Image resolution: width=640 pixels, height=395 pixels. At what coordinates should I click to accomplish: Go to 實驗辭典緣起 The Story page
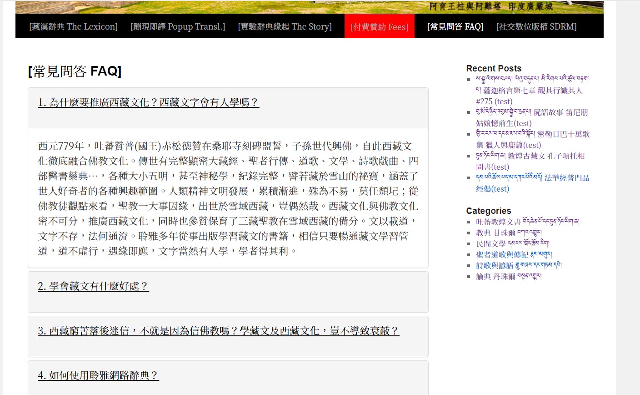click(x=285, y=26)
